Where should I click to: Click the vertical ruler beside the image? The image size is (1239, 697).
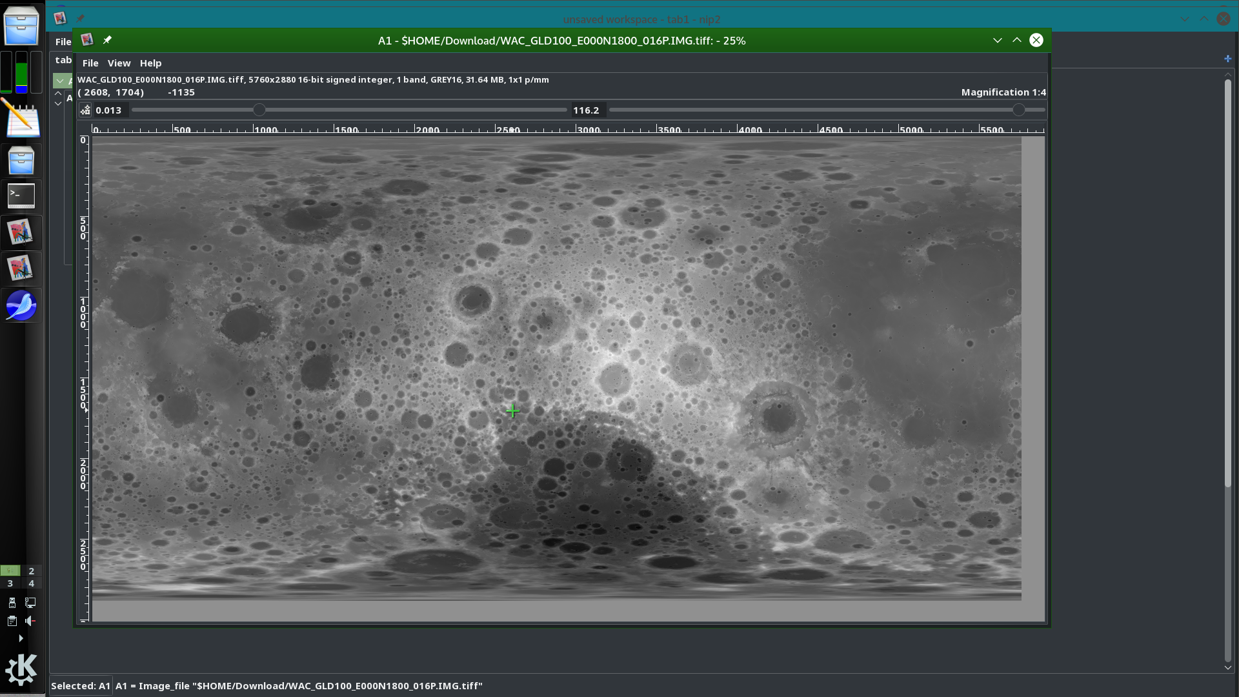pos(83,378)
